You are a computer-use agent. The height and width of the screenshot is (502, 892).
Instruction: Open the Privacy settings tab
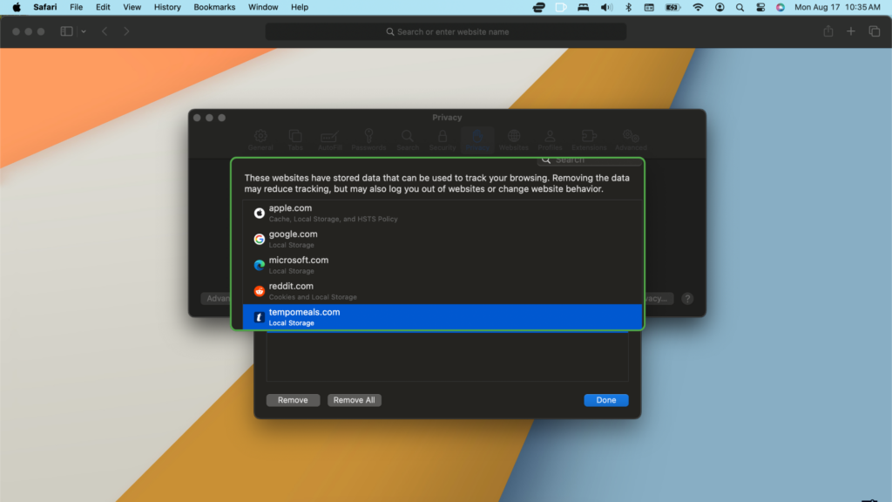(477, 140)
